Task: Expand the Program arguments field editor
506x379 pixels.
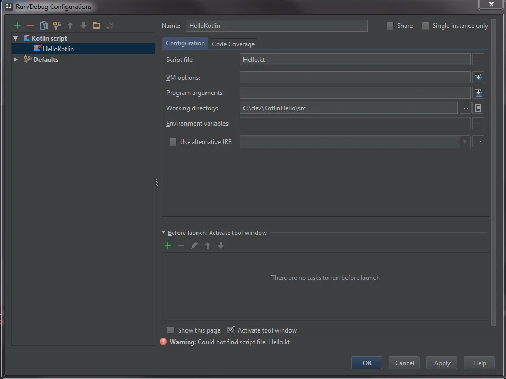Action: [x=478, y=93]
